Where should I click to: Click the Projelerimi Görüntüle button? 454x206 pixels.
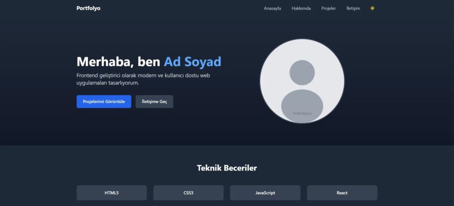tap(104, 101)
